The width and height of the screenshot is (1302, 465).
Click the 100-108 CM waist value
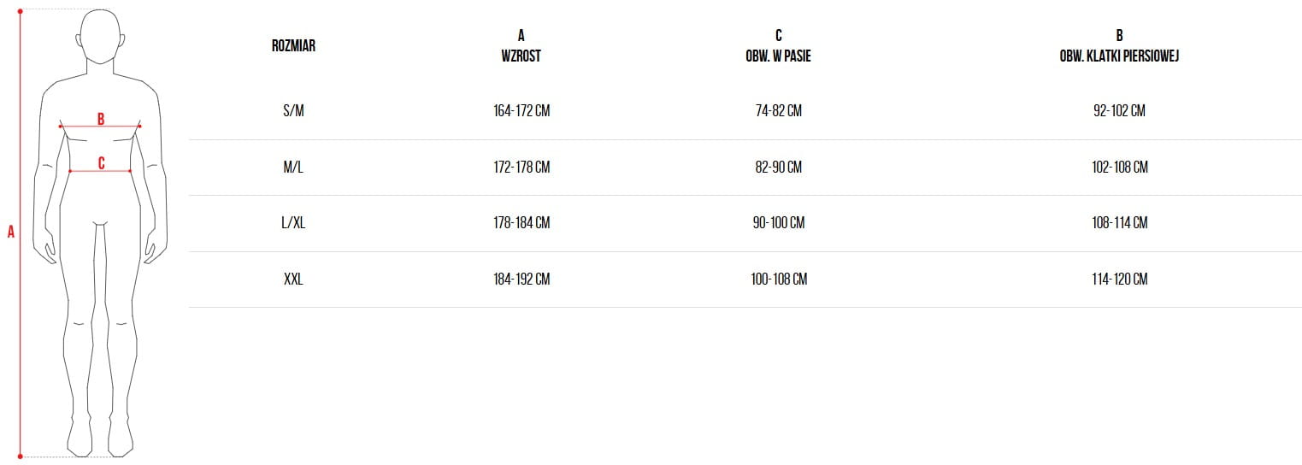tap(779, 280)
